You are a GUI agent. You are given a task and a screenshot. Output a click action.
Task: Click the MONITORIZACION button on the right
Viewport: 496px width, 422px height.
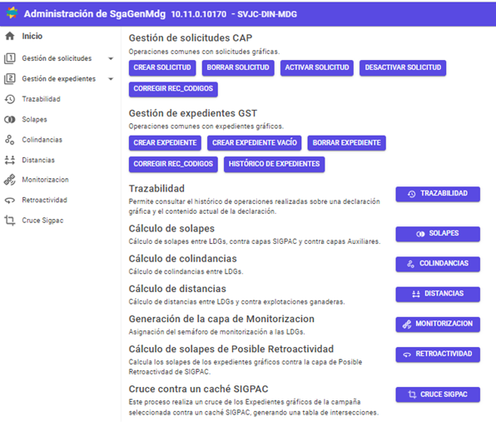point(438,324)
